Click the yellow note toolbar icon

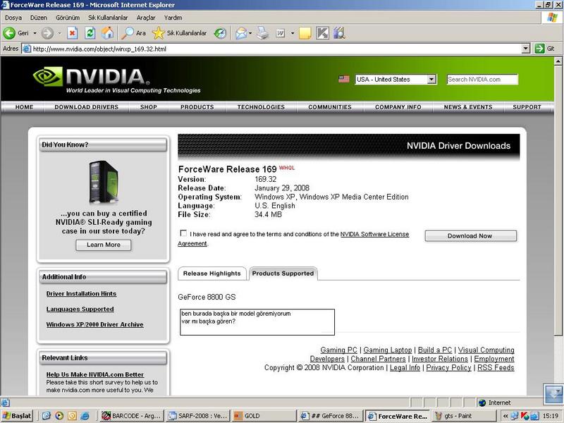click(x=305, y=33)
